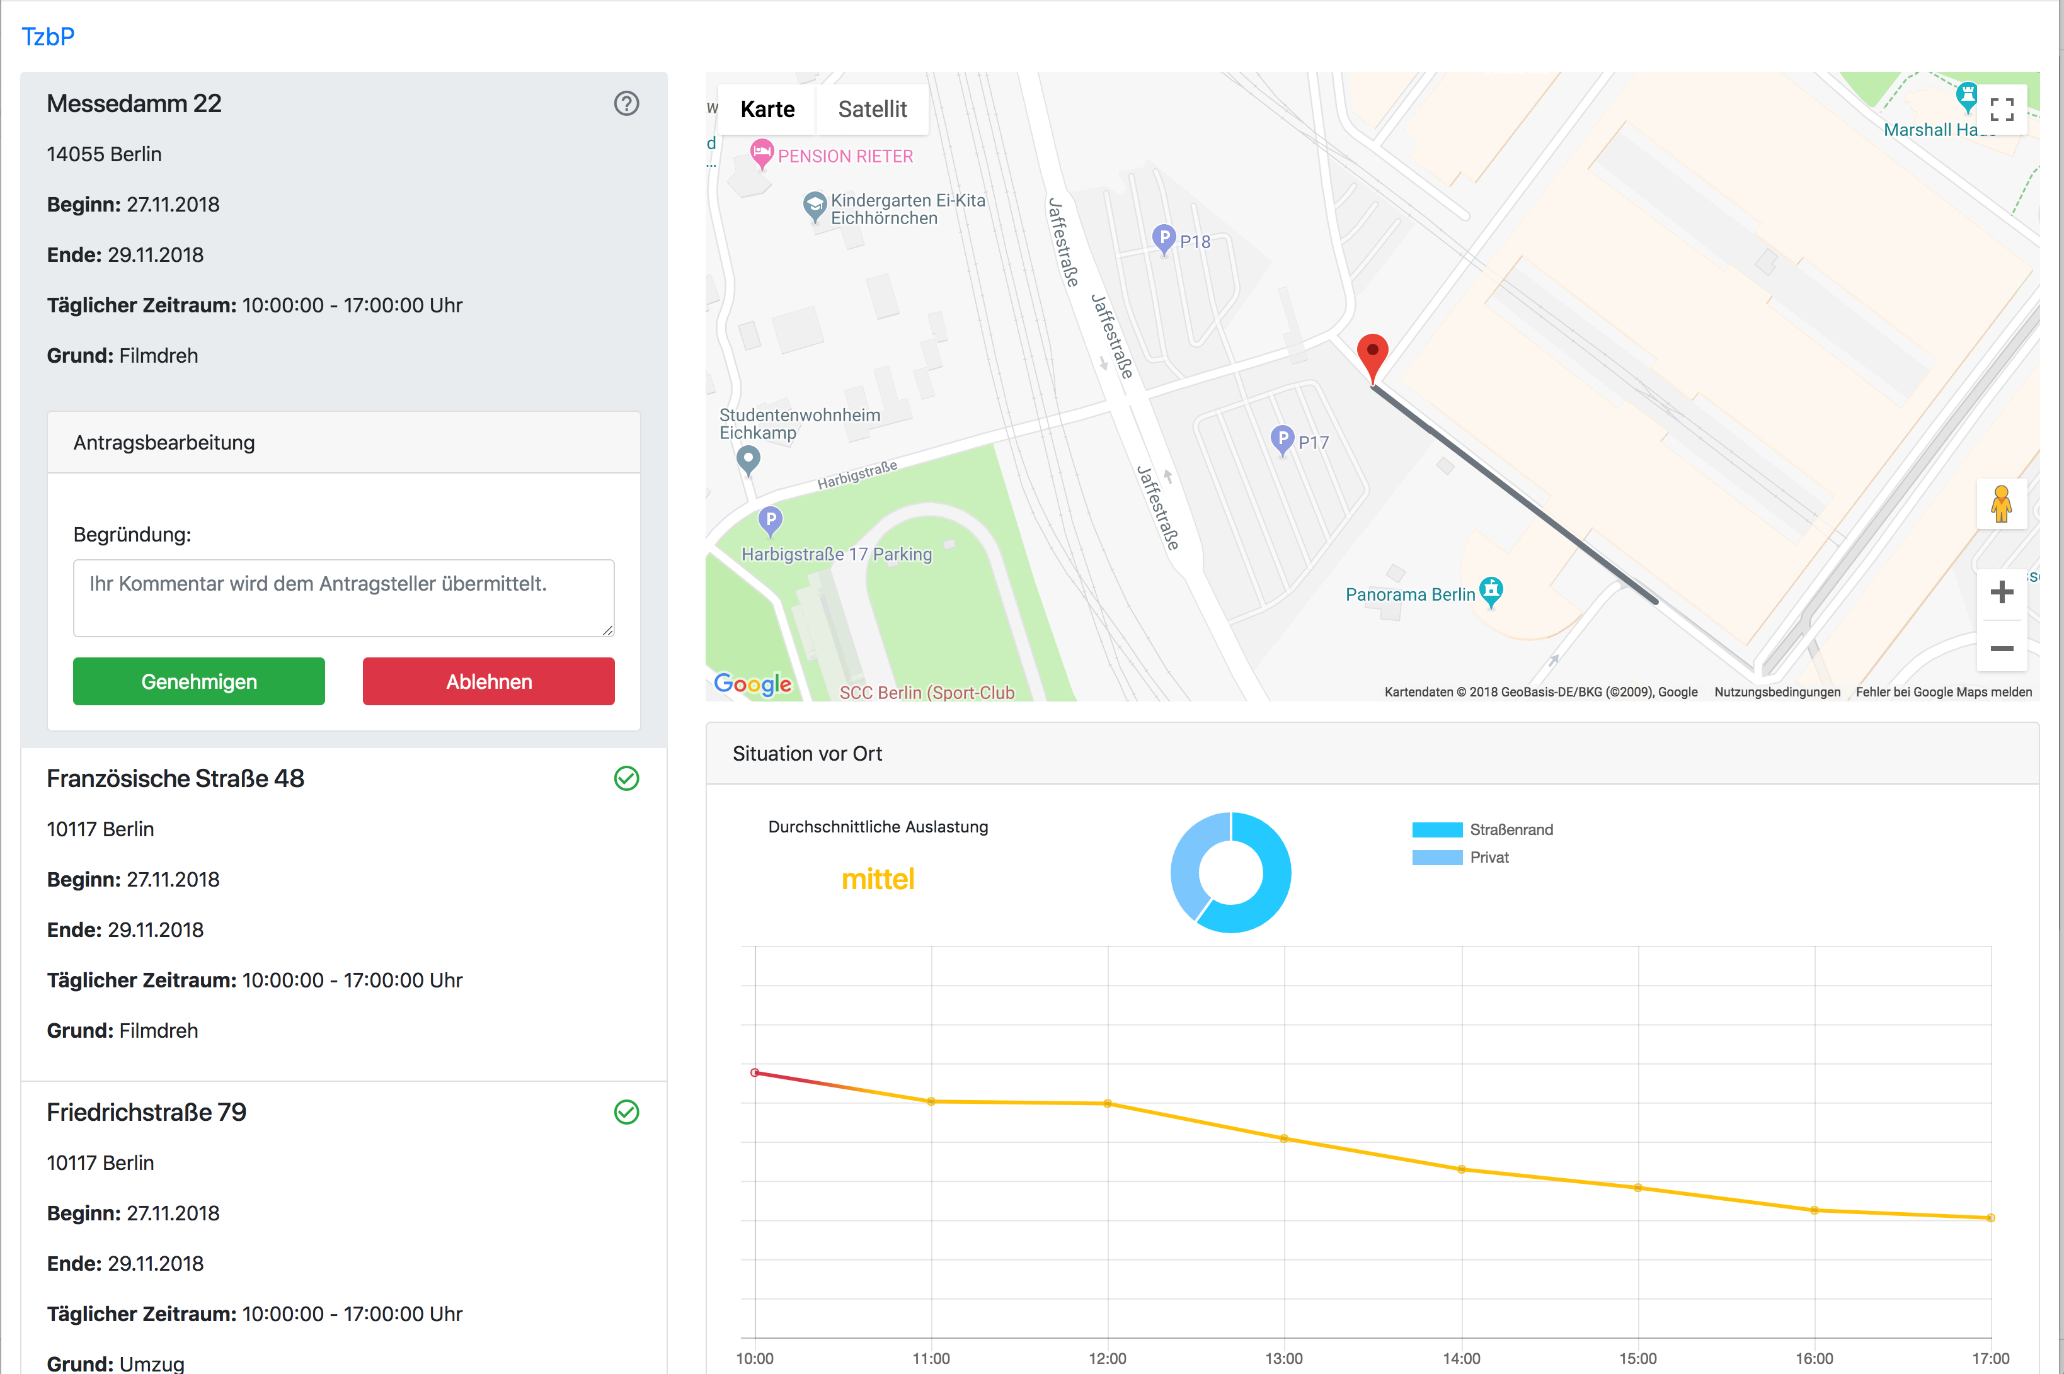The width and height of the screenshot is (2064, 1374).
Task: Approve request with Genehmigen button
Action: [199, 681]
